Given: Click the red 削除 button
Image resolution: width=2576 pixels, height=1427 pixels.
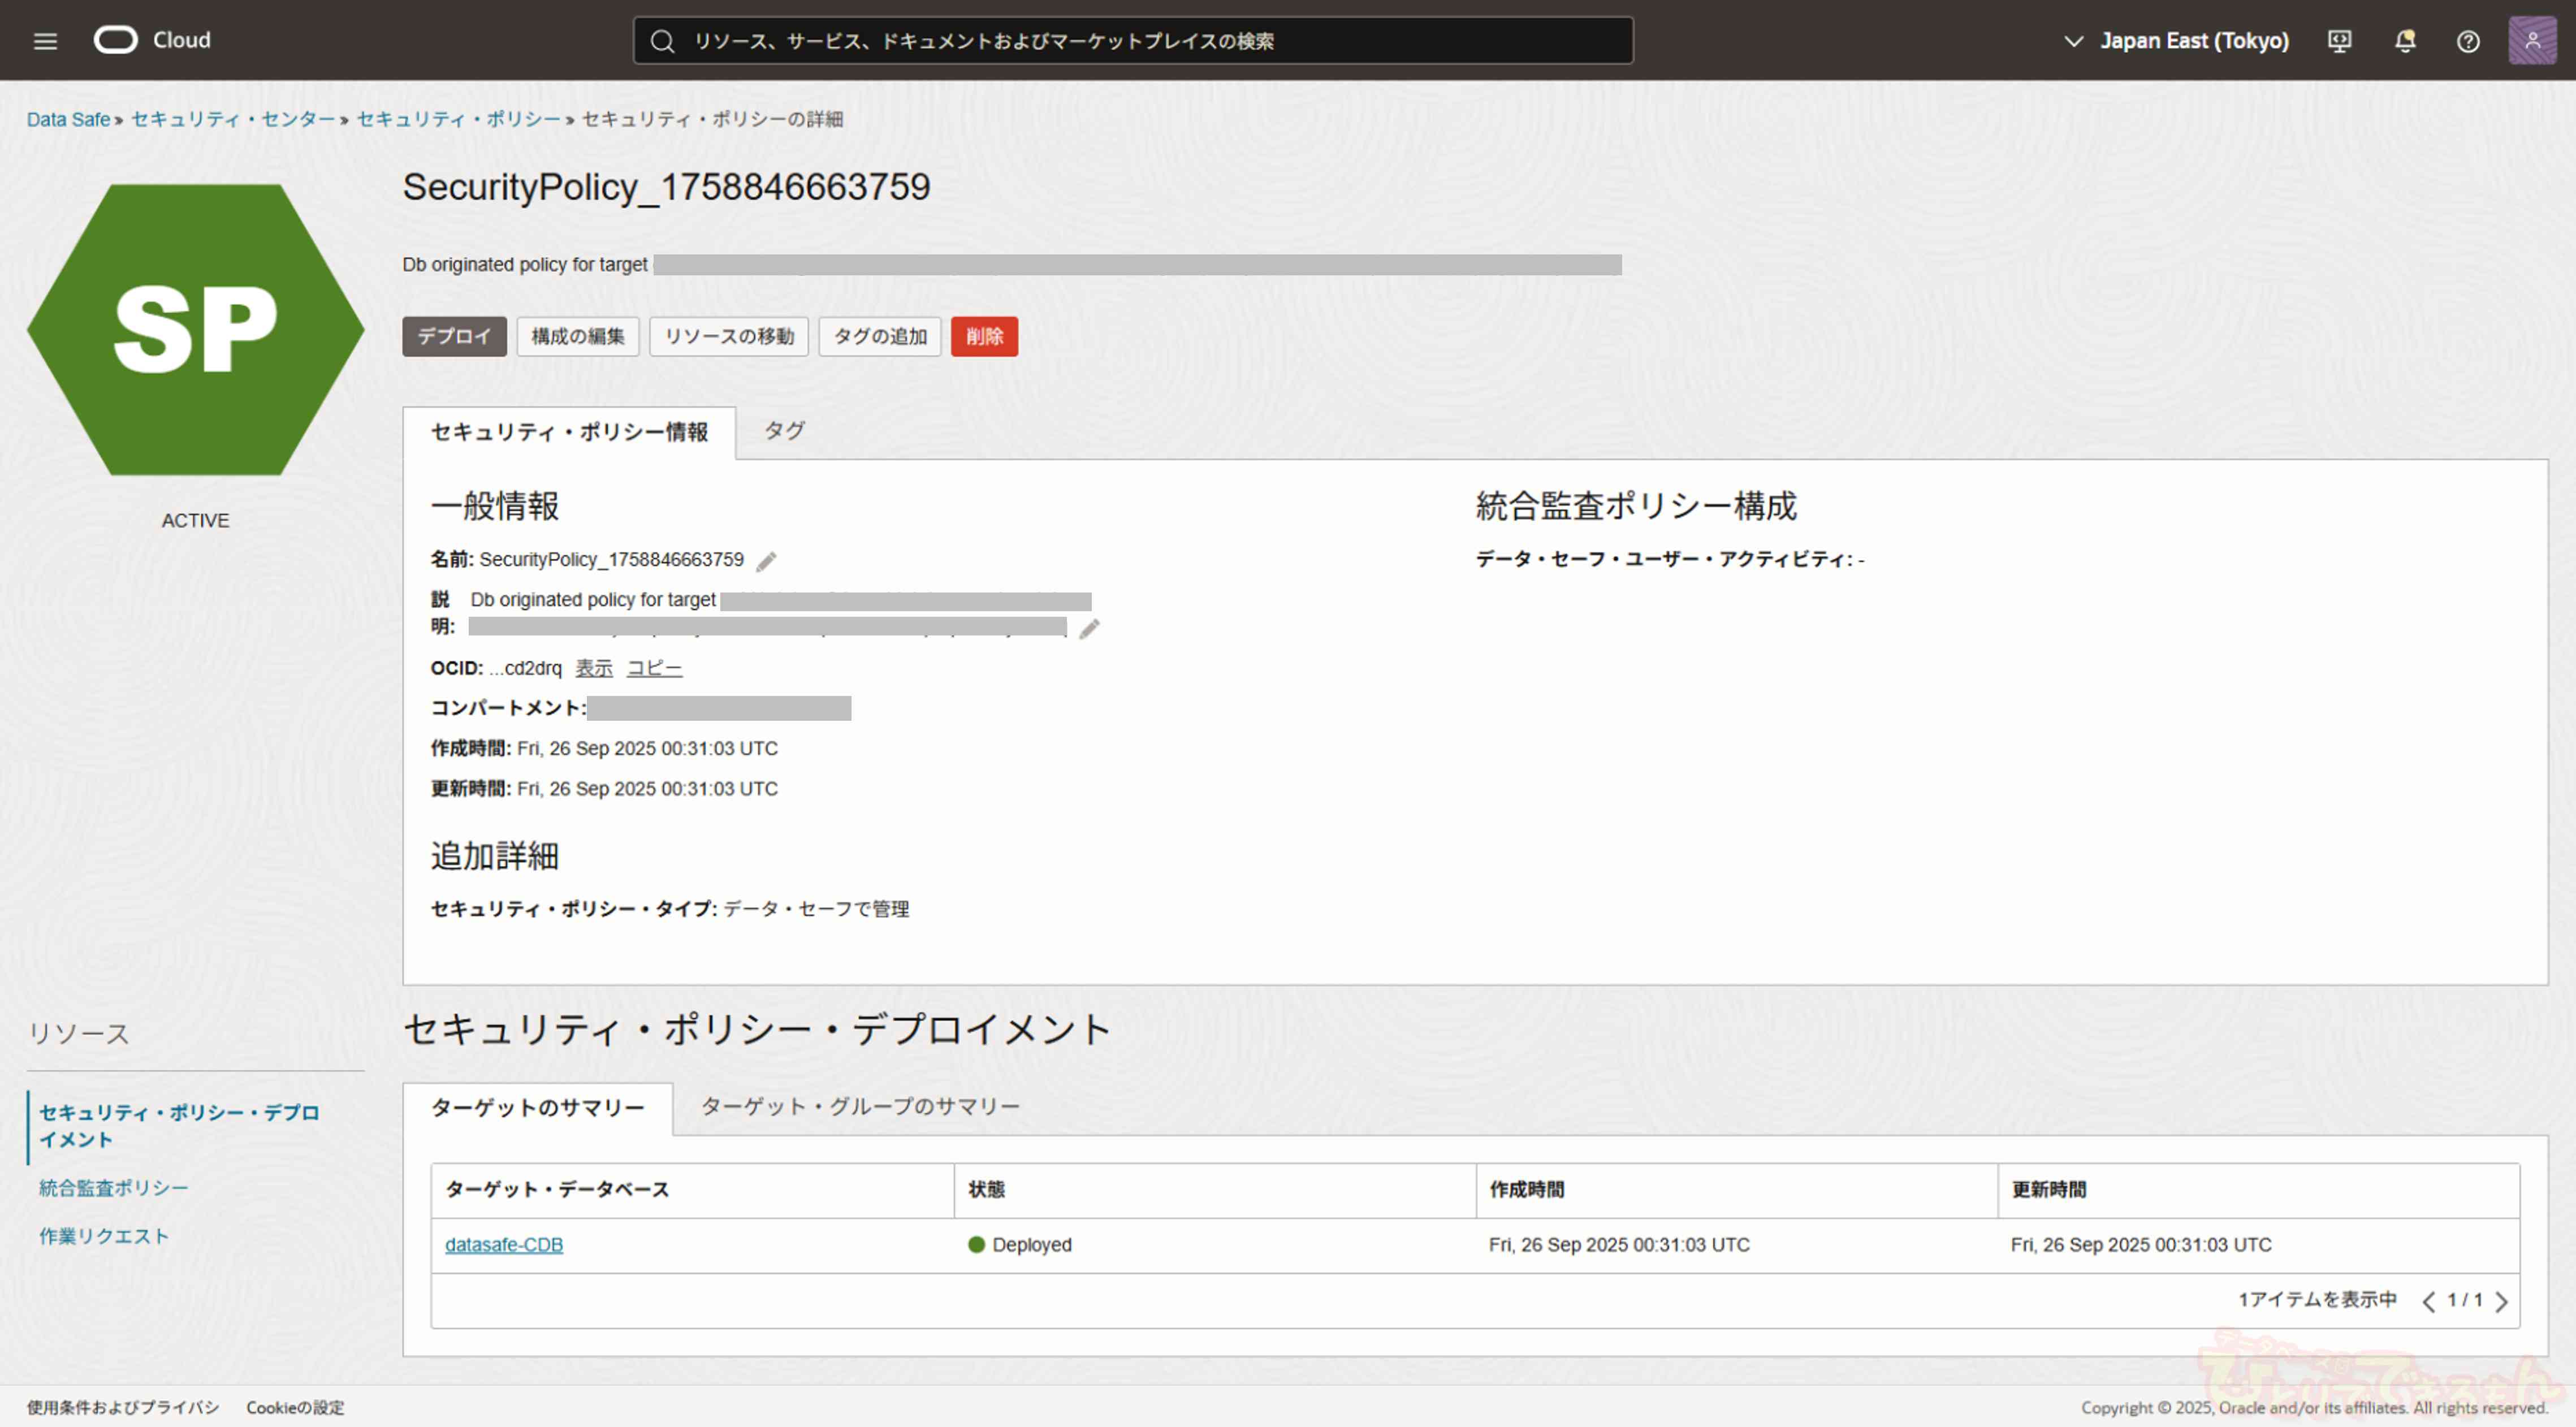Looking at the screenshot, I should (984, 337).
